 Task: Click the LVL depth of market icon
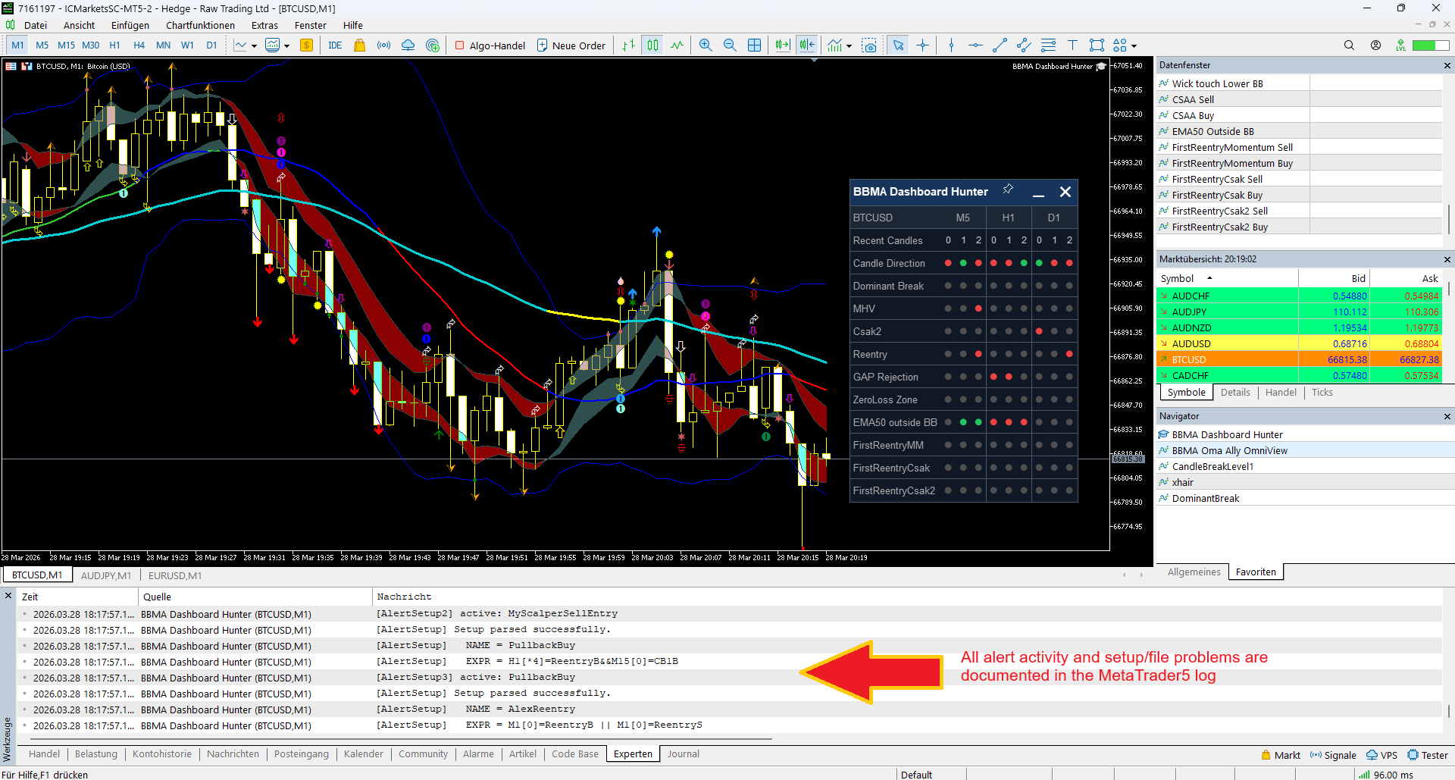click(1400, 45)
